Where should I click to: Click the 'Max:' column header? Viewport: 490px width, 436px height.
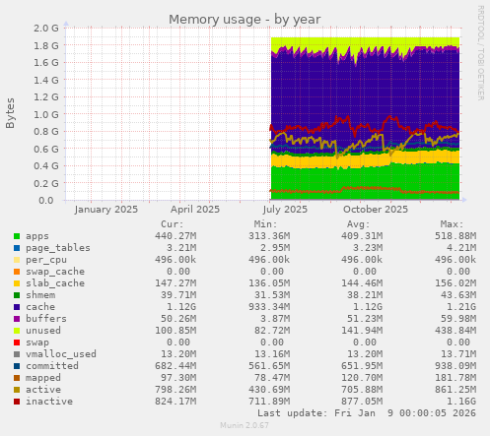click(x=452, y=224)
